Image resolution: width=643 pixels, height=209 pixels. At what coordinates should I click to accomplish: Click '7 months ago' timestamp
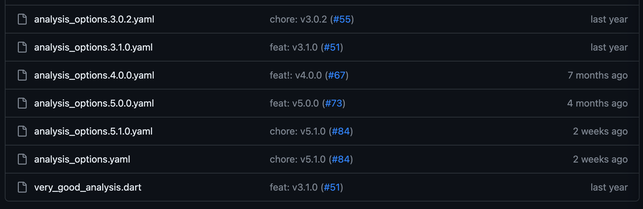click(597, 75)
